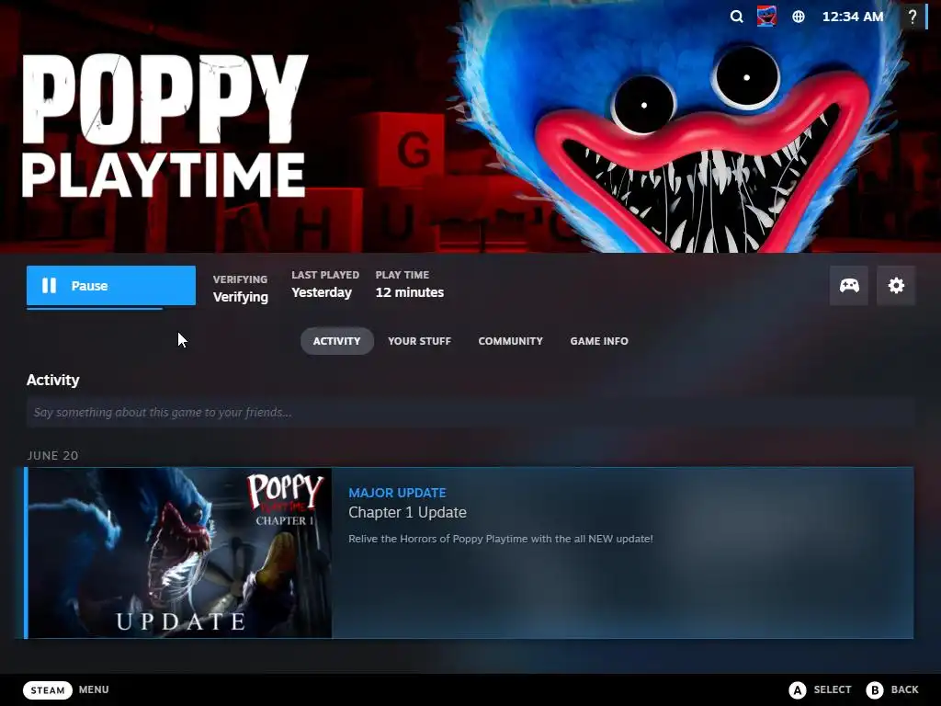The height and width of the screenshot is (706, 941).
Task: Click the 'JUNE 20' date label
Action: click(x=52, y=456)
